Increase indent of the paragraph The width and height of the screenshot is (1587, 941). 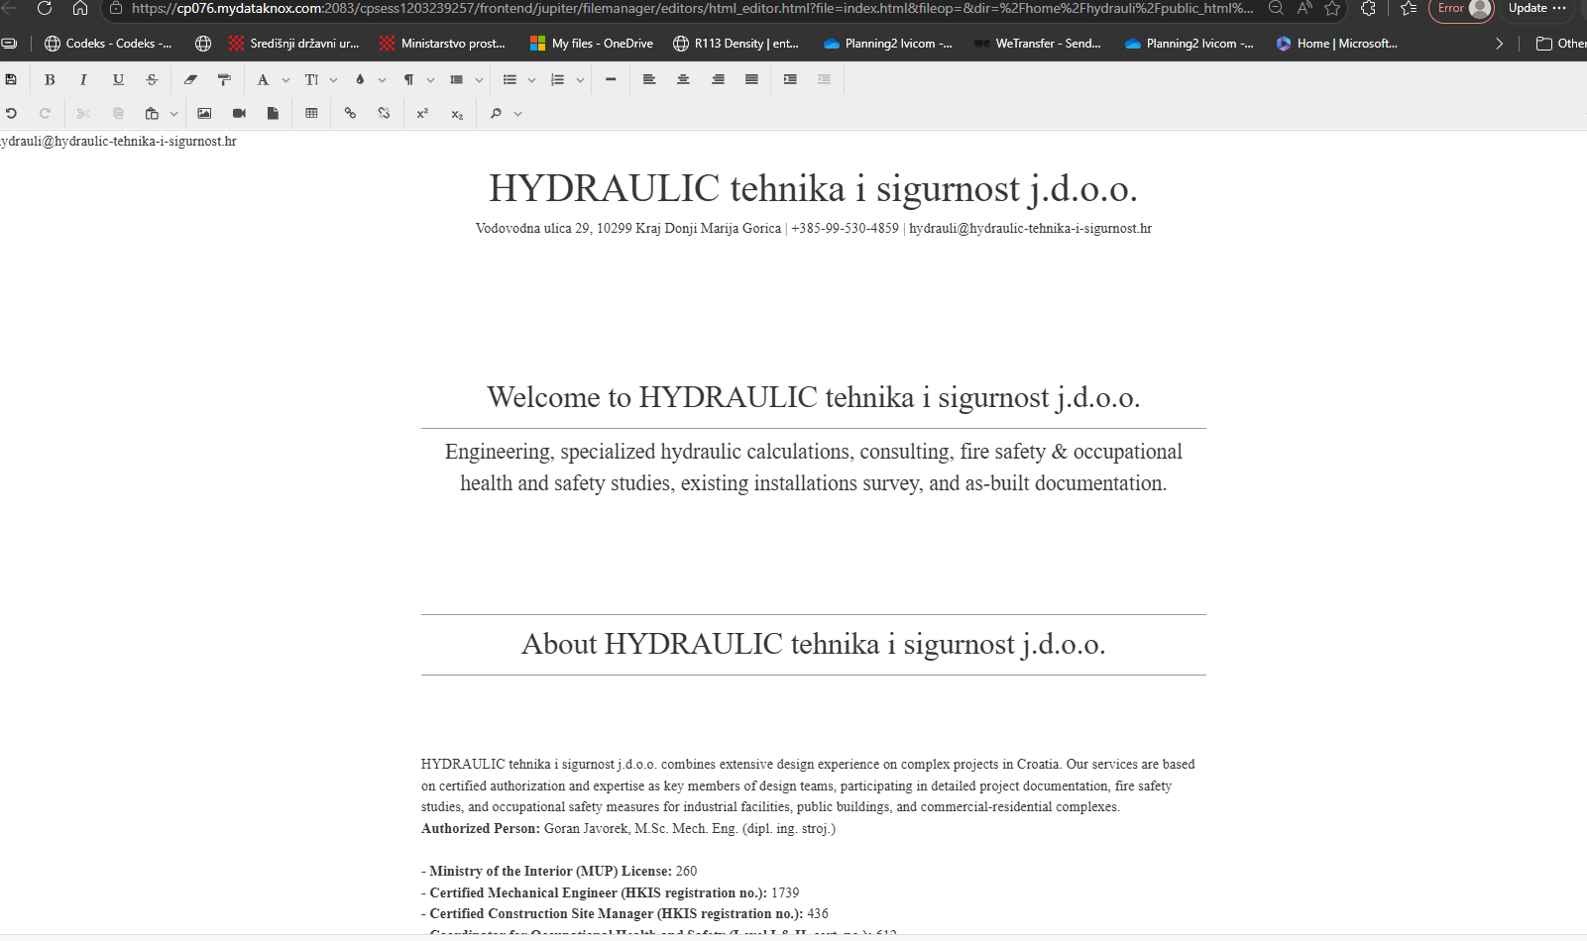[790, 79]
